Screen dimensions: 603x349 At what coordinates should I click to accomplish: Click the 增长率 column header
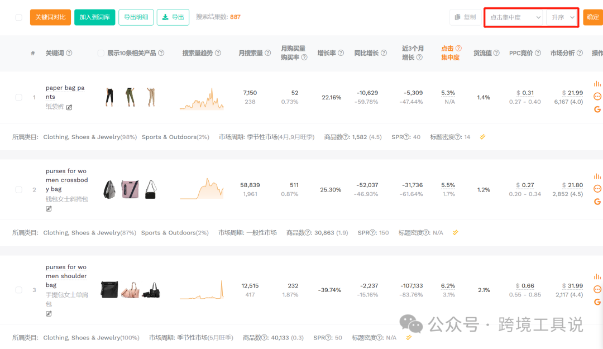[x=327, y=53]
